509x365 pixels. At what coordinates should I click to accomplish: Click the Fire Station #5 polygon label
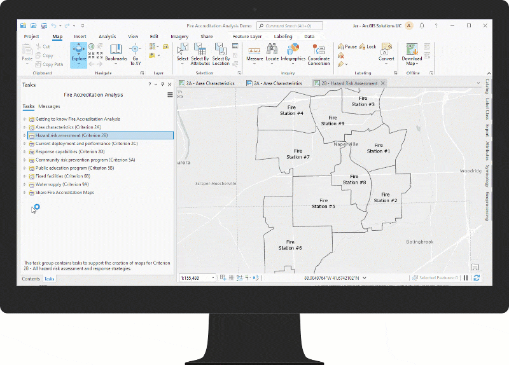tap(323, 203)
